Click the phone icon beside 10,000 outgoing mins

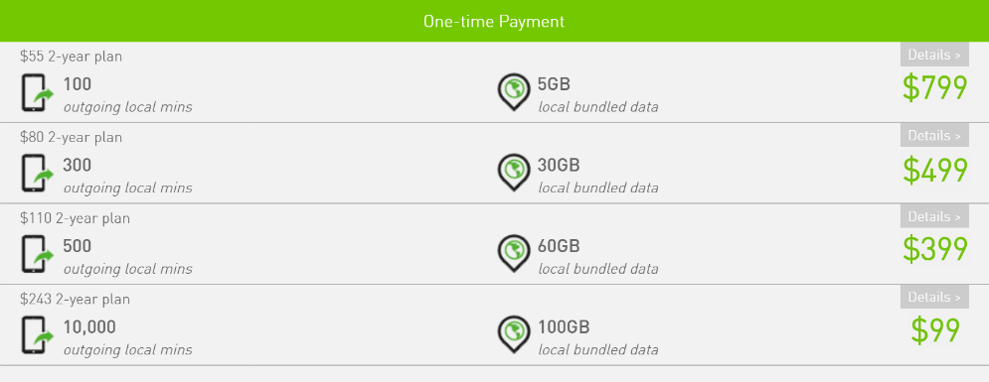(38, 335)
